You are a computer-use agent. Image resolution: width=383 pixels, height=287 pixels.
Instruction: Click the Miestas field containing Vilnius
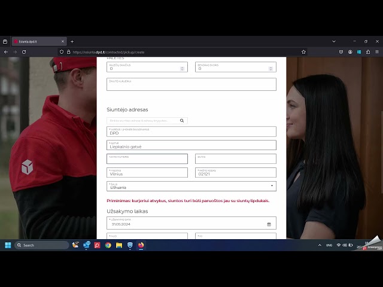pyautogui.click(x=147, y=173)
